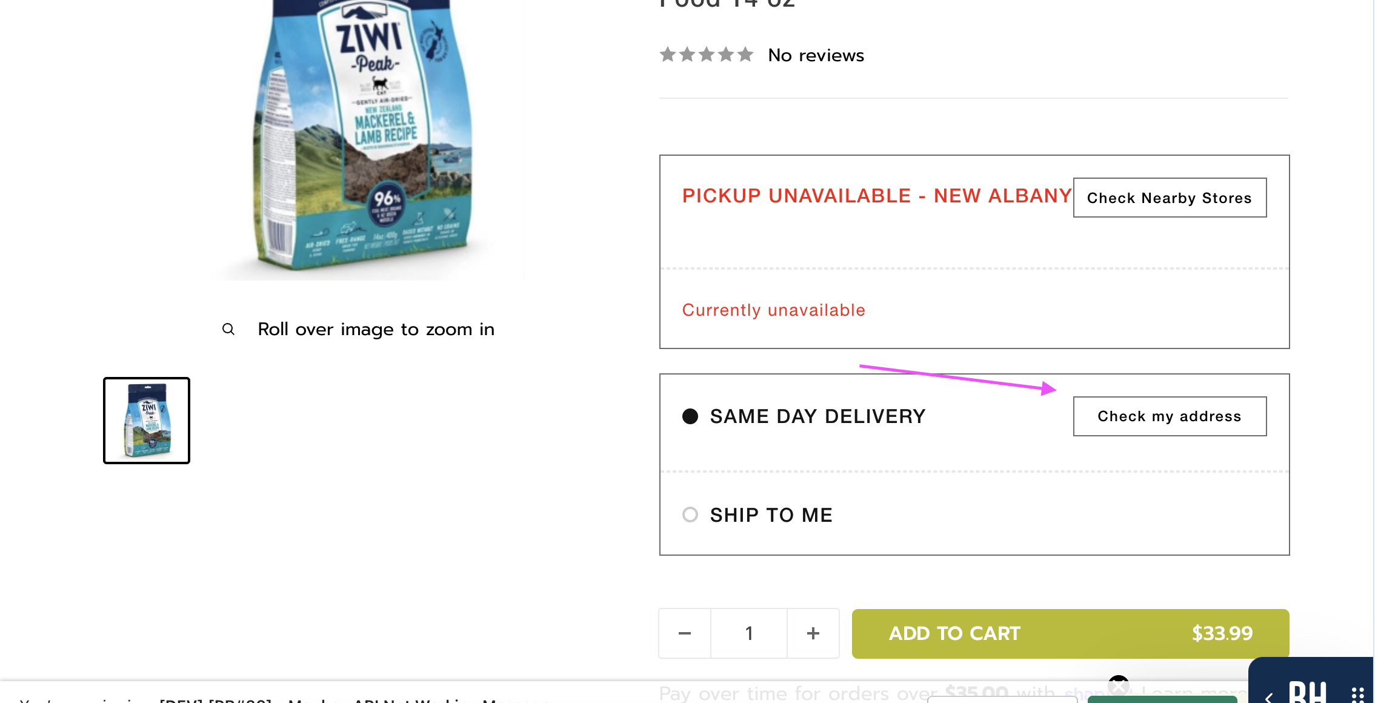Click the last rating star

(745, 55)
